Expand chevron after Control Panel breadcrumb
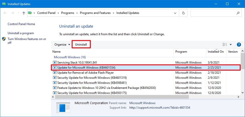The image size is (245, 117). pos(58,13)
